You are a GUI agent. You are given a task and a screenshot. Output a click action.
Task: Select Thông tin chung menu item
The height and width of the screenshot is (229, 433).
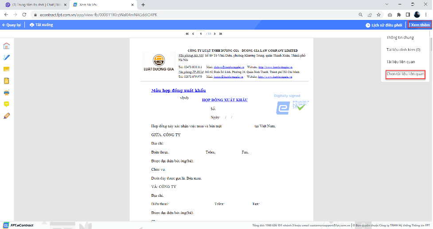(x=400, y=38)
